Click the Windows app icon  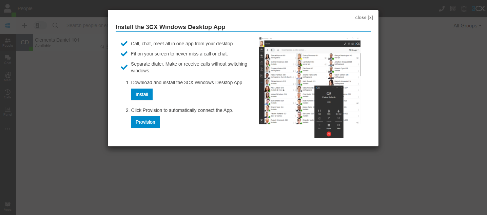point(7,26)
